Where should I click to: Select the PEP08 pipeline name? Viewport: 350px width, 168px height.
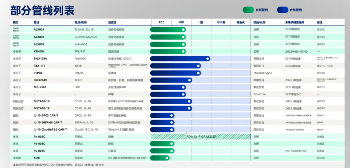pos(38,73)
